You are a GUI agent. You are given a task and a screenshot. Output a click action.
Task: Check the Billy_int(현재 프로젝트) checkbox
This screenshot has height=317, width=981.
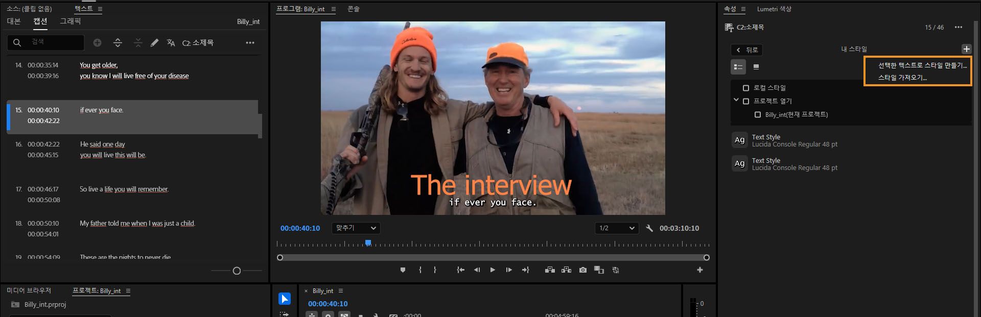coord(758,115)
